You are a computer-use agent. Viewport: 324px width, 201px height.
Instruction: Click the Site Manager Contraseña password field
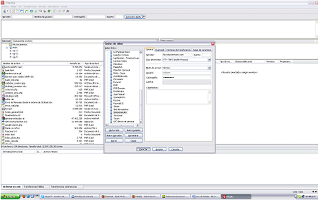[x=187, y=78]
